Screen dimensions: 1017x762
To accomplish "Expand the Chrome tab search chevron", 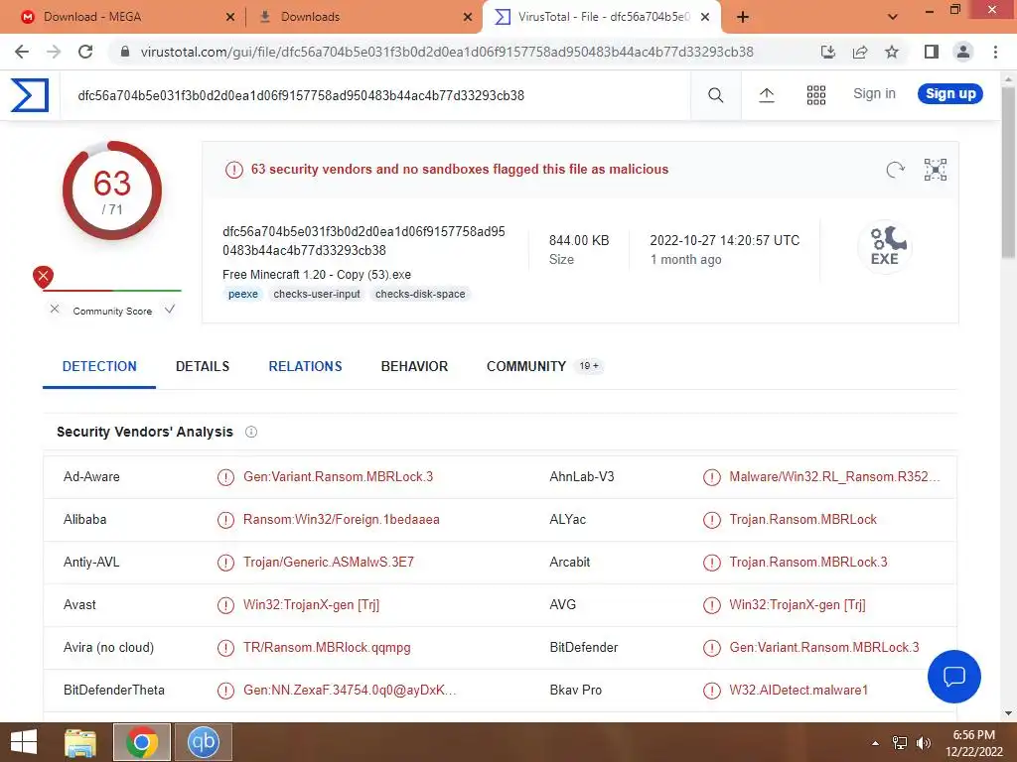I will click(893, 17).
